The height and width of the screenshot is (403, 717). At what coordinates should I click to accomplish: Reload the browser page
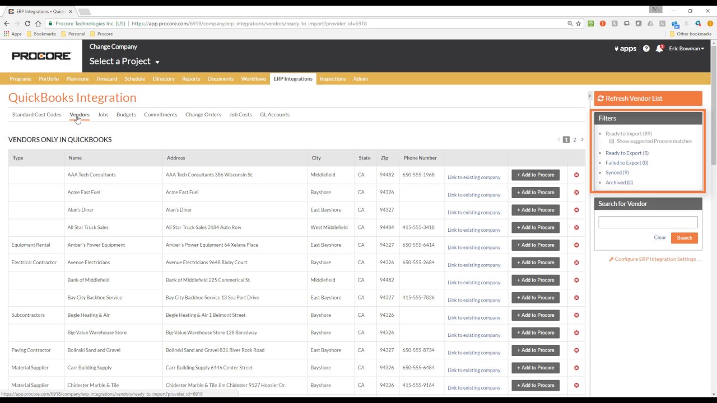click(27, 24)
